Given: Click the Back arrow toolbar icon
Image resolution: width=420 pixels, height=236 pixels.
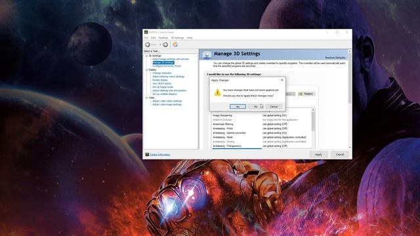Looking at the screenshot, I should (x=148, y=45).
